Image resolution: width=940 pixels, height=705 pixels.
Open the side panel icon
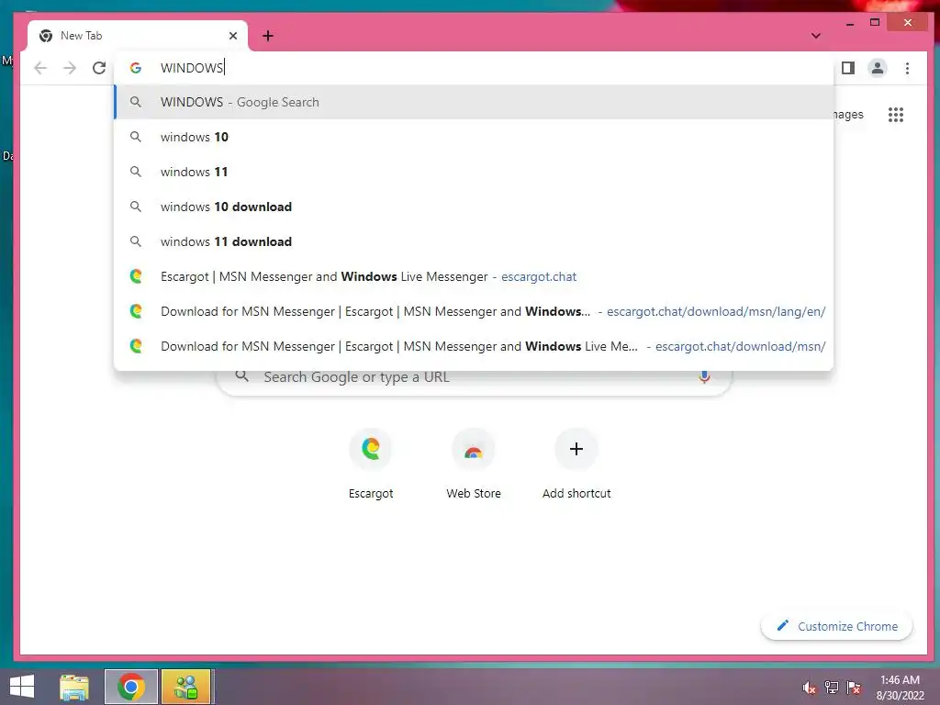pyautogui.click(x=847, y=68)
